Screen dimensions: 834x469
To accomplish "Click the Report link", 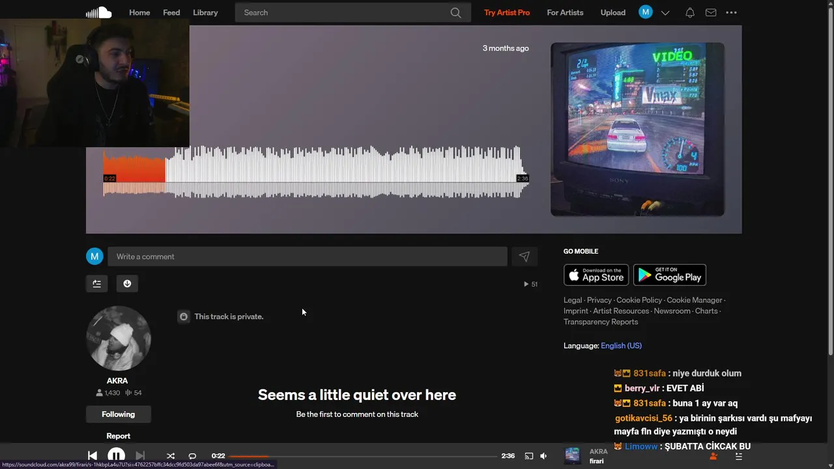I will 118,436.
